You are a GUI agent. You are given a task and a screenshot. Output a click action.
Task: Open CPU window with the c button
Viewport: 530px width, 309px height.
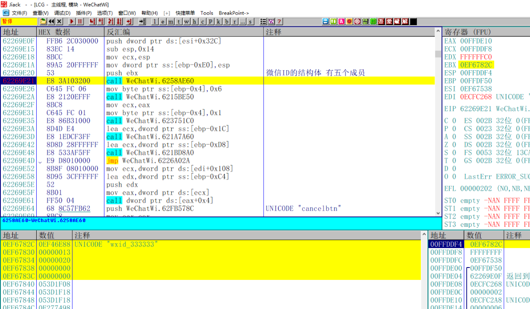tap(202, 21)
